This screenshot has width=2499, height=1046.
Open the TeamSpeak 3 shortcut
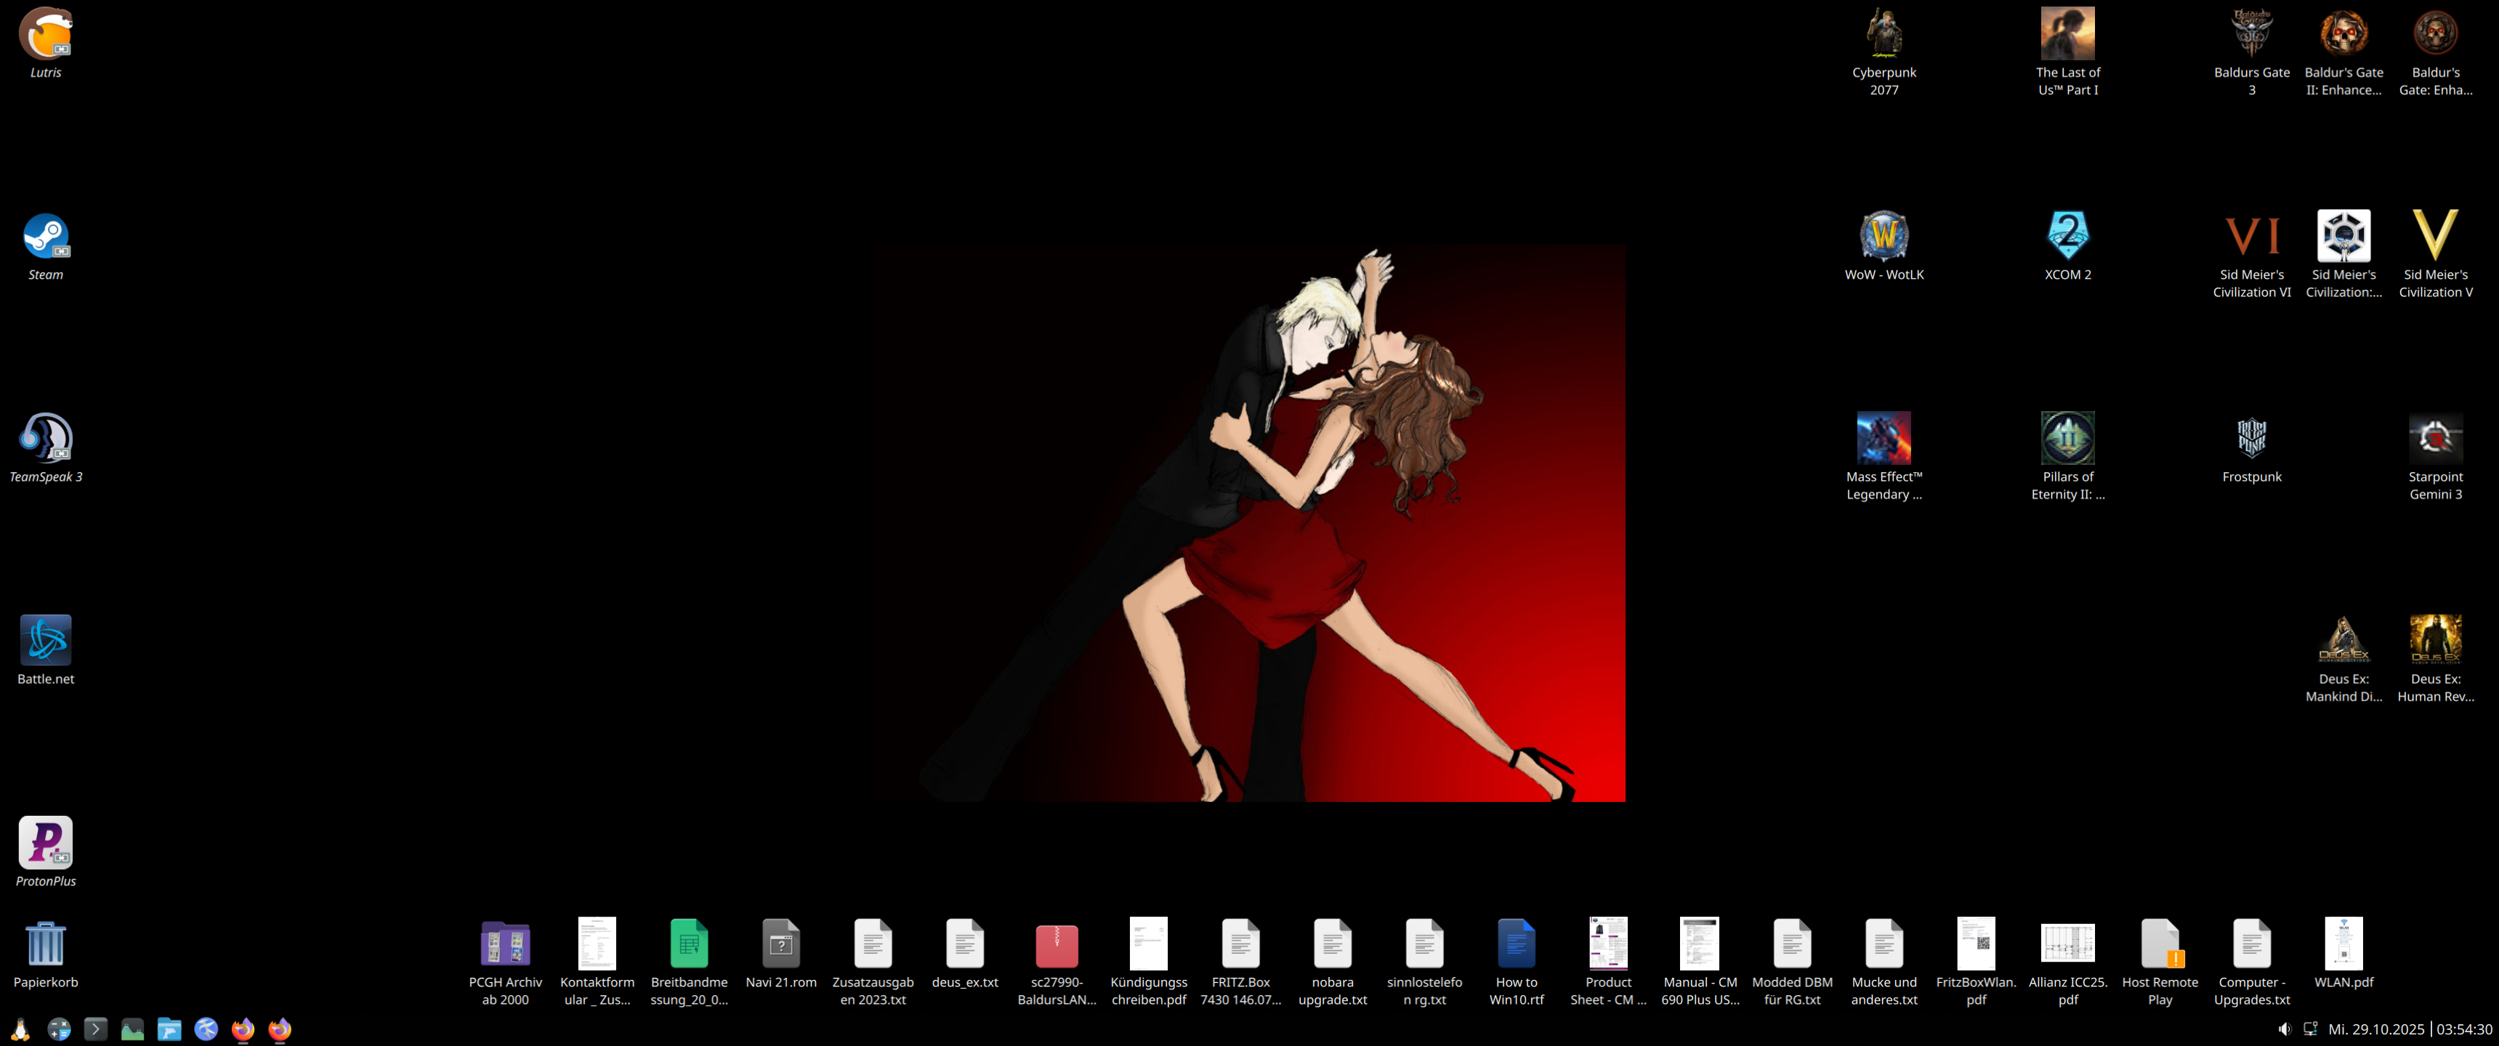(46, 439)
